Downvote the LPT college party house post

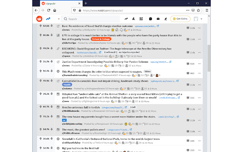click(x=52, y=35)
